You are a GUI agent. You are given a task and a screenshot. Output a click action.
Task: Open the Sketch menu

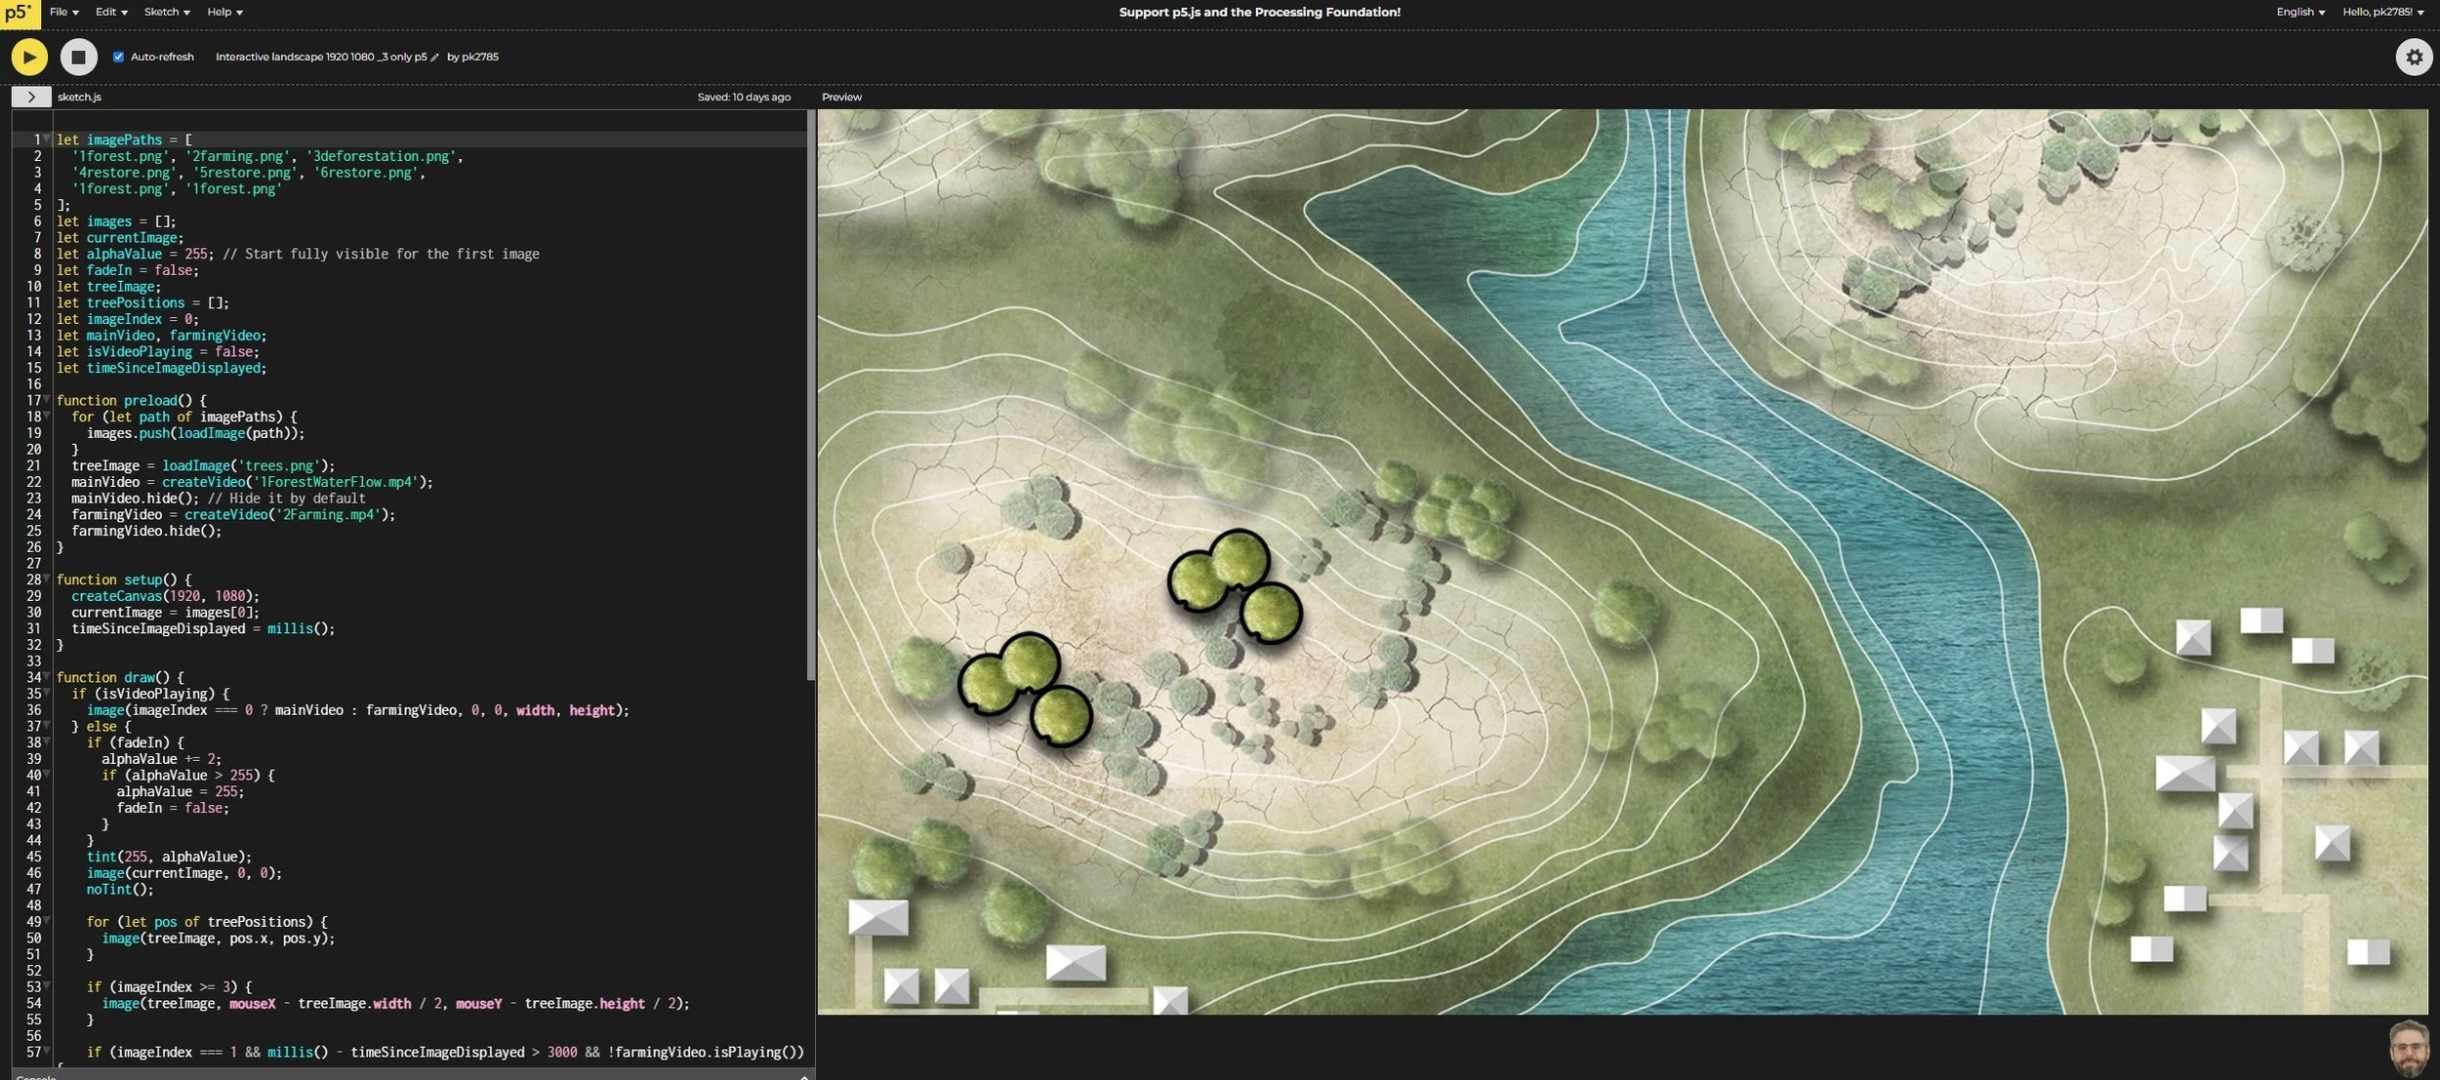click(166, 12)
